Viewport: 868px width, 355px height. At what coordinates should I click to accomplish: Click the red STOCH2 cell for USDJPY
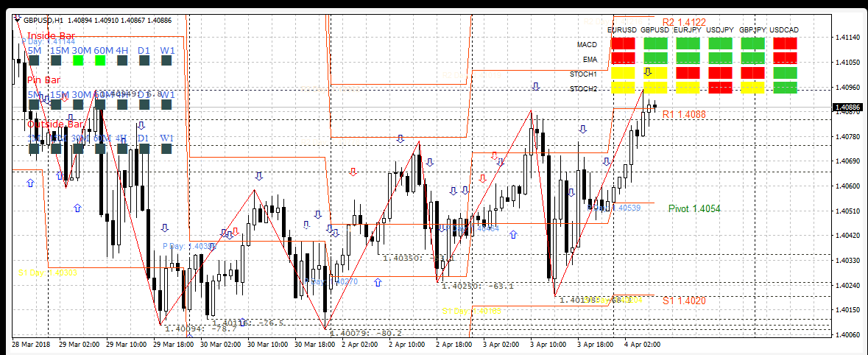pos(721,88)
